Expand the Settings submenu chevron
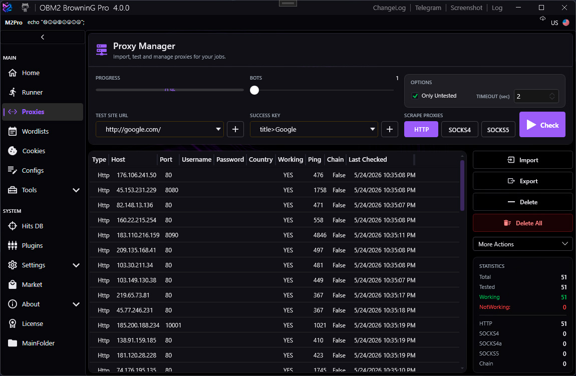The image size is (576, 376). (x=76, y=265)
